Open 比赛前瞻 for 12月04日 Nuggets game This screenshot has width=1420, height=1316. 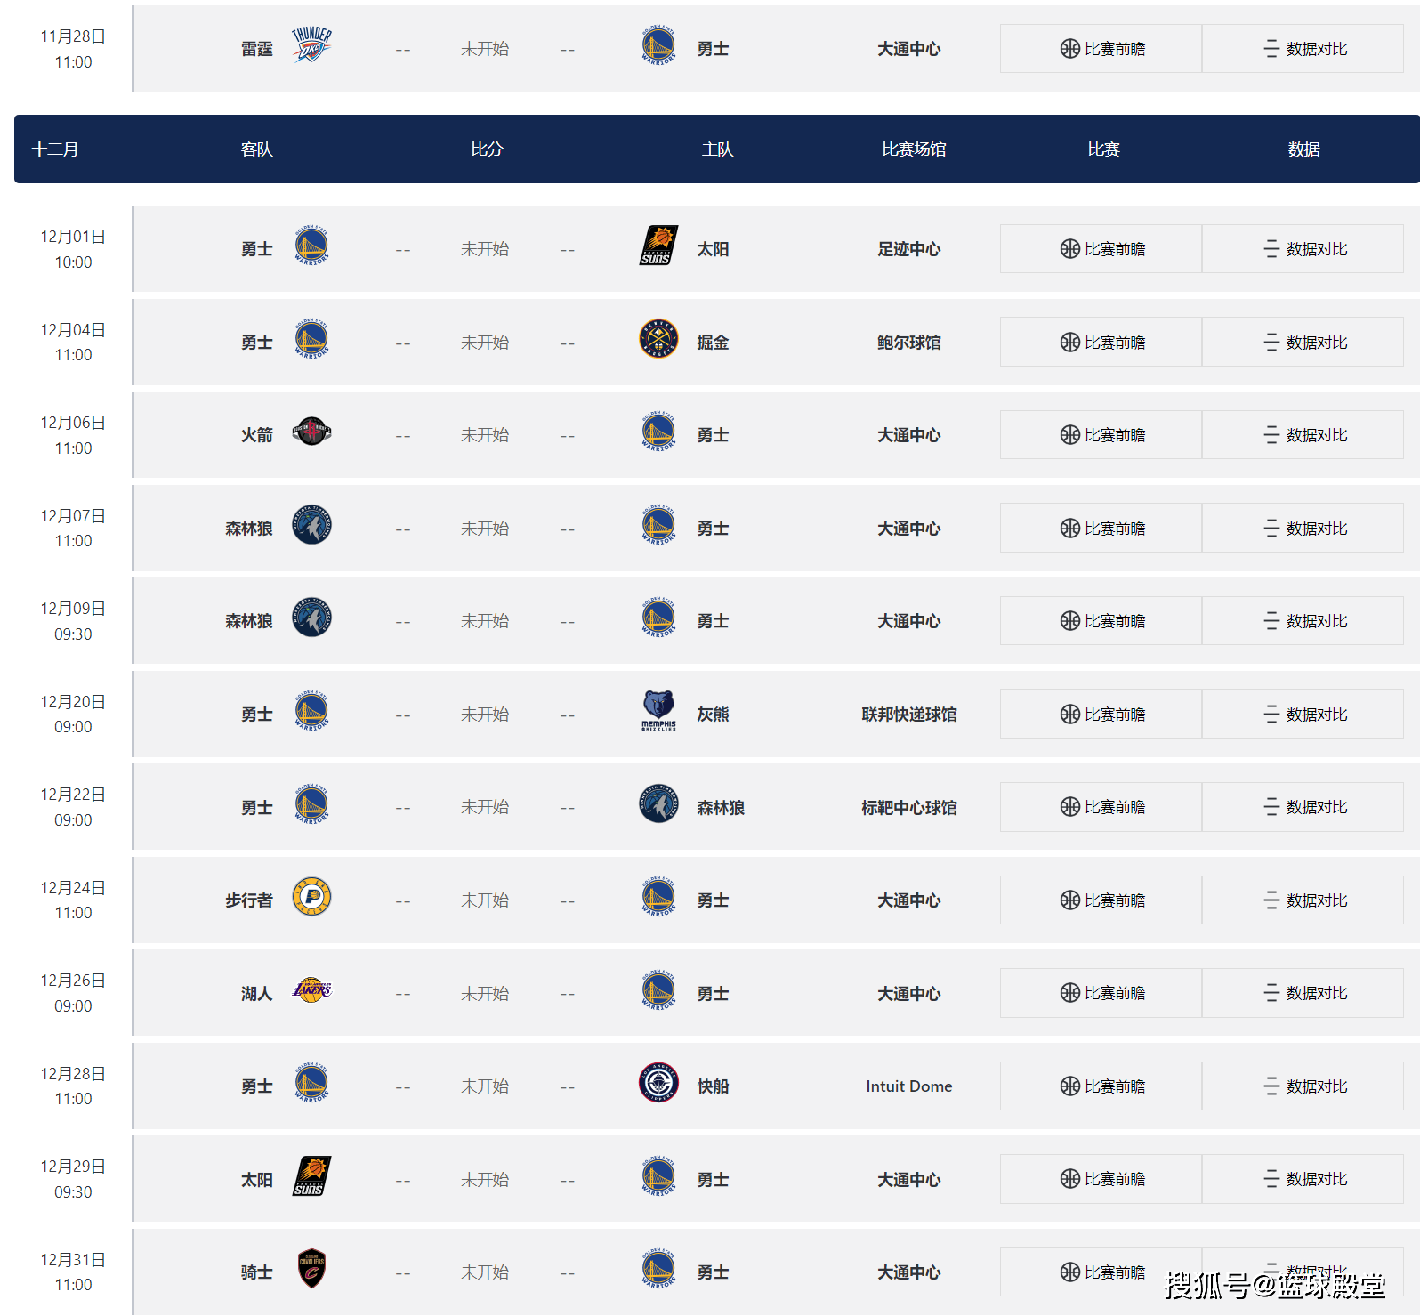click(x=1101, y=342)
